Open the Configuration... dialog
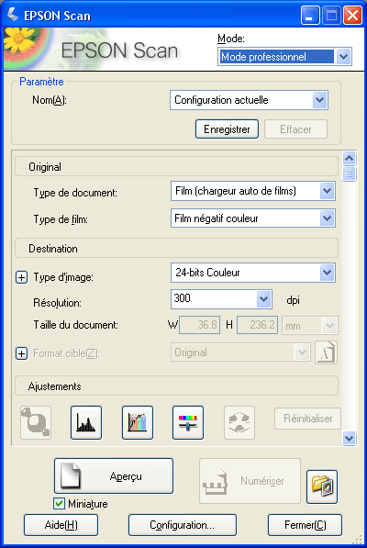Viewport: 367px width, 548px height. pyautogui.click(x=183, y=525)
